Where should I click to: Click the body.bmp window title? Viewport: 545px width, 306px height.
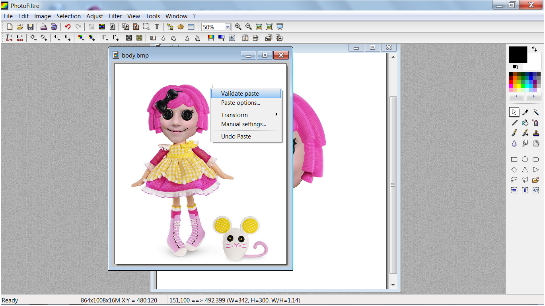coord(135,55)
